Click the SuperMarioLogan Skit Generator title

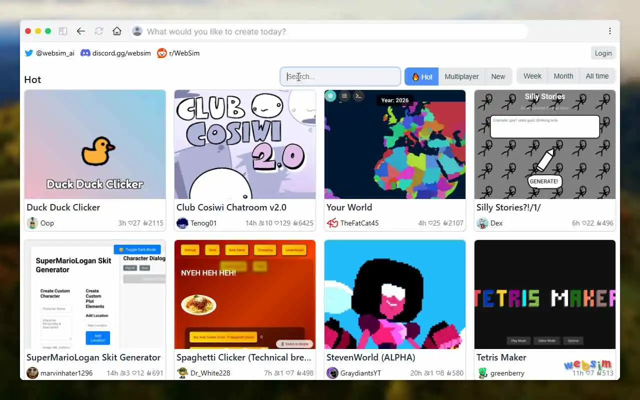(93, 357)
